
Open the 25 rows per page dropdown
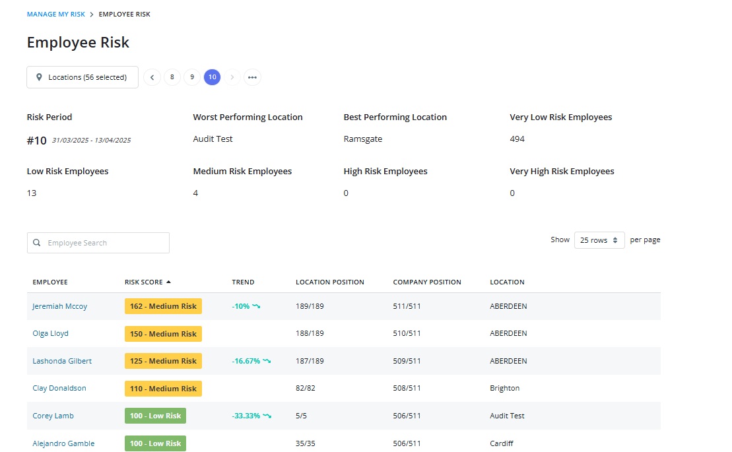(x=599, y=240)
